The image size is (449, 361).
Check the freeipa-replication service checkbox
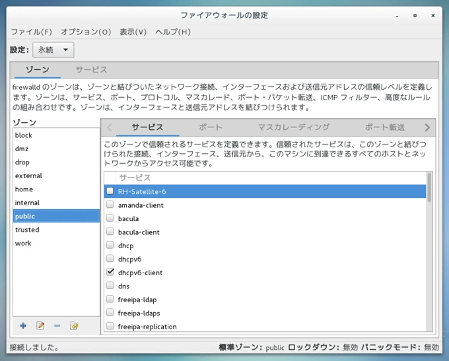coord(110,326)
